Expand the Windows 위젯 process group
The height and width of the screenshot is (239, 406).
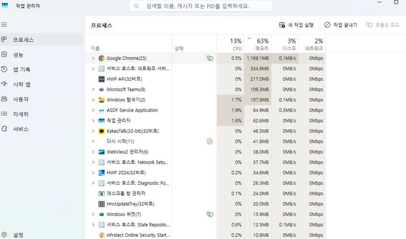pos(93,214)
